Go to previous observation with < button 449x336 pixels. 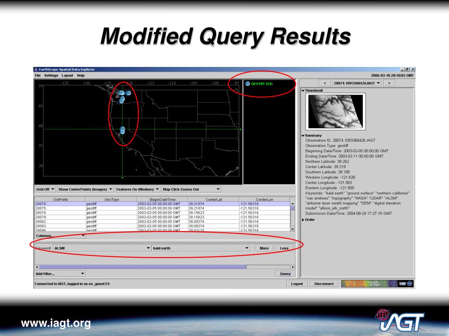[324, 83]
